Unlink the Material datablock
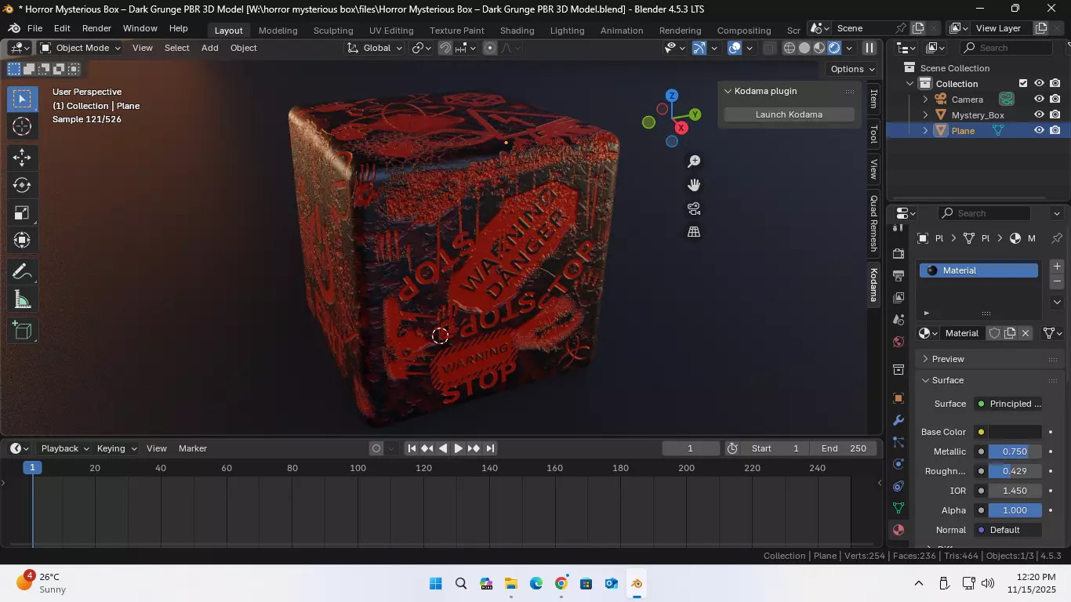 point(1025,333)
